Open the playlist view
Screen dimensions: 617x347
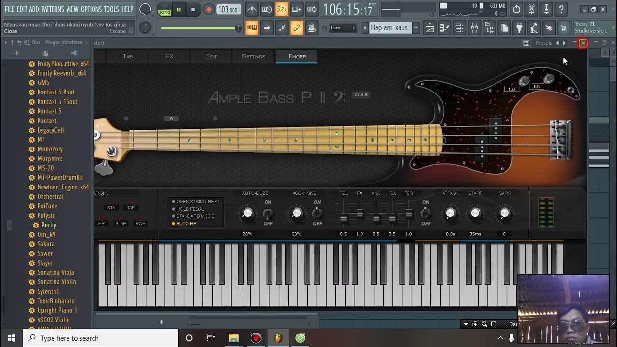point(429,28)
